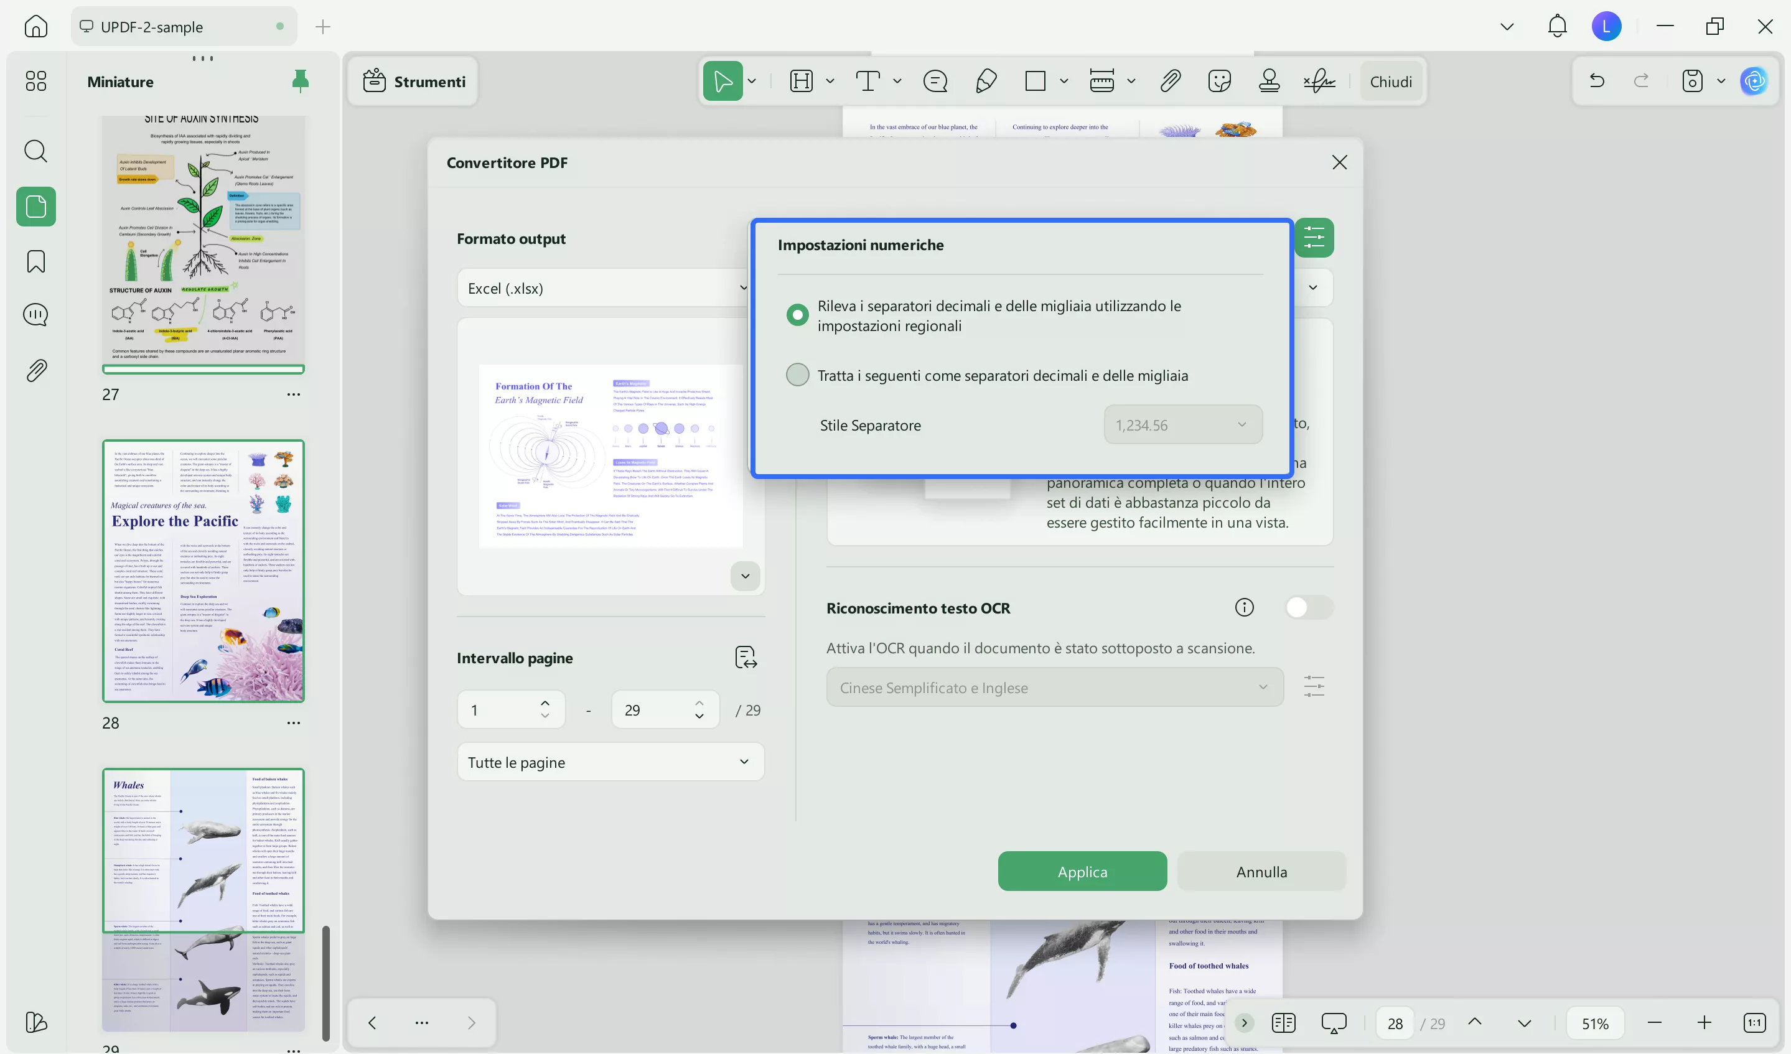Open the signature tool

point(1319,80)
